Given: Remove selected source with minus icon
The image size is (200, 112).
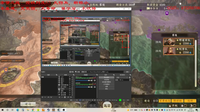Looking at the screenshot, I should point(62,97).
